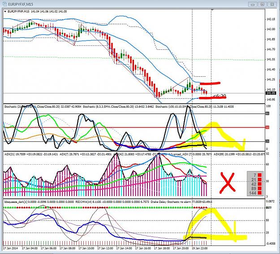This screenshot has height=254, width=280.
Task: Click the '17 Jan 12:00' time axis label
Action: click(x=105, y=249)
